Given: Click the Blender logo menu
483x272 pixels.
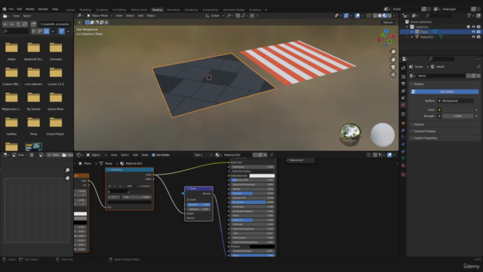Looking at the screenshot, I should point(5,9).
